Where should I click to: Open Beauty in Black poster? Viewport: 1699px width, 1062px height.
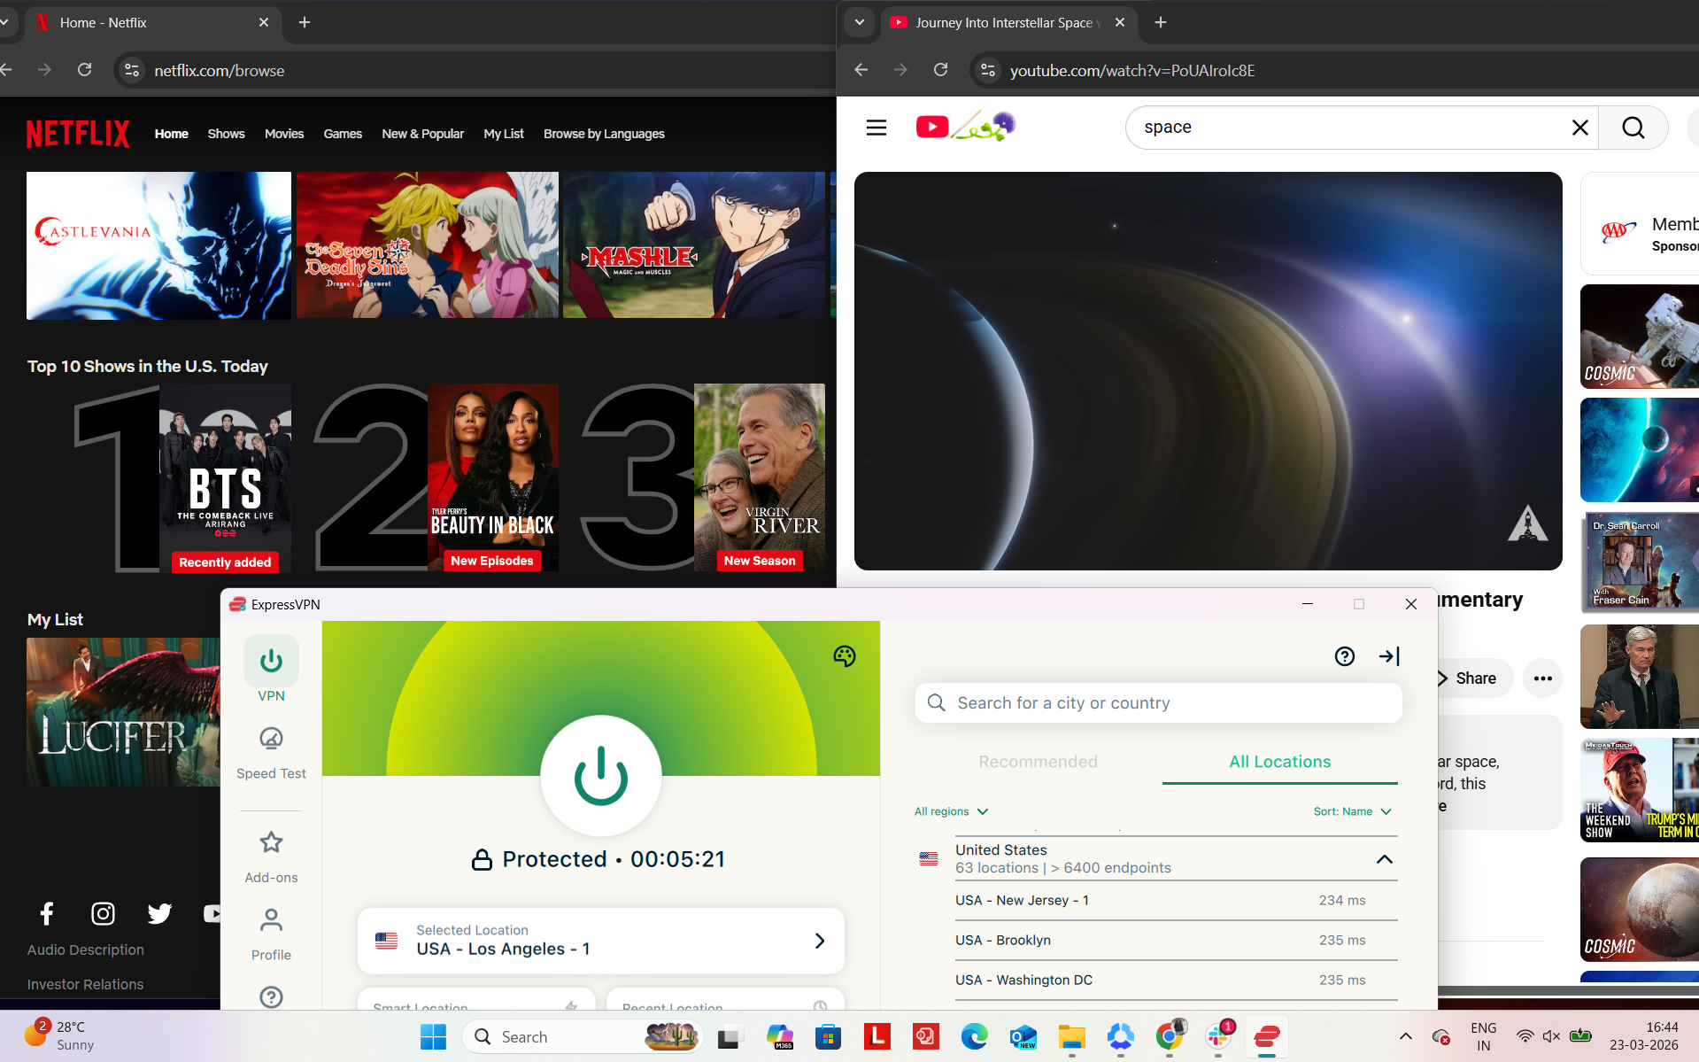(x=492, y=477)
